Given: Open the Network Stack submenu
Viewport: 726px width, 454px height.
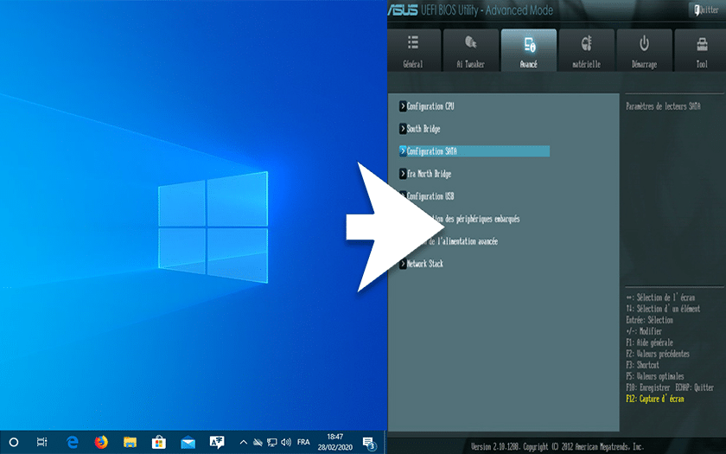Looking at the screenshot, I should 422,264.
